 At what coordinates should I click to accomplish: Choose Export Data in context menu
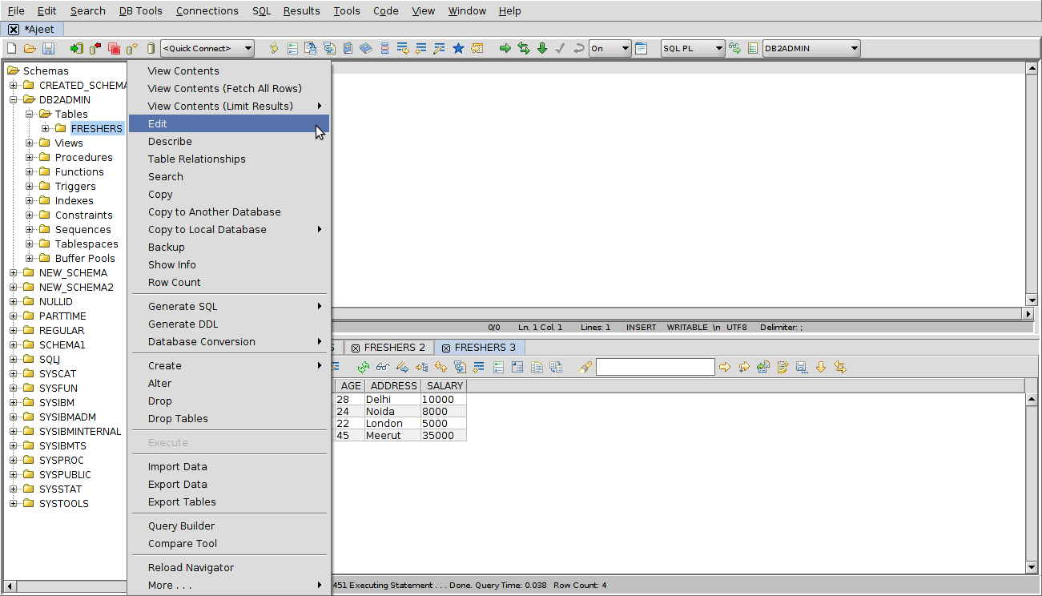(177, 485)
